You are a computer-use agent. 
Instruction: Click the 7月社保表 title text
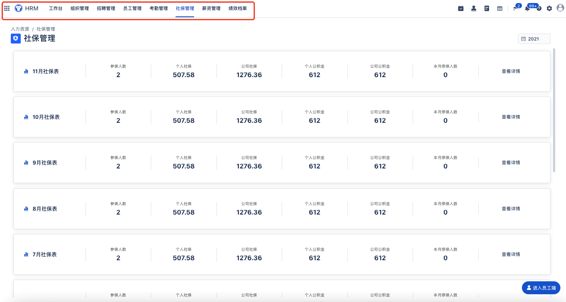(45, 254)
